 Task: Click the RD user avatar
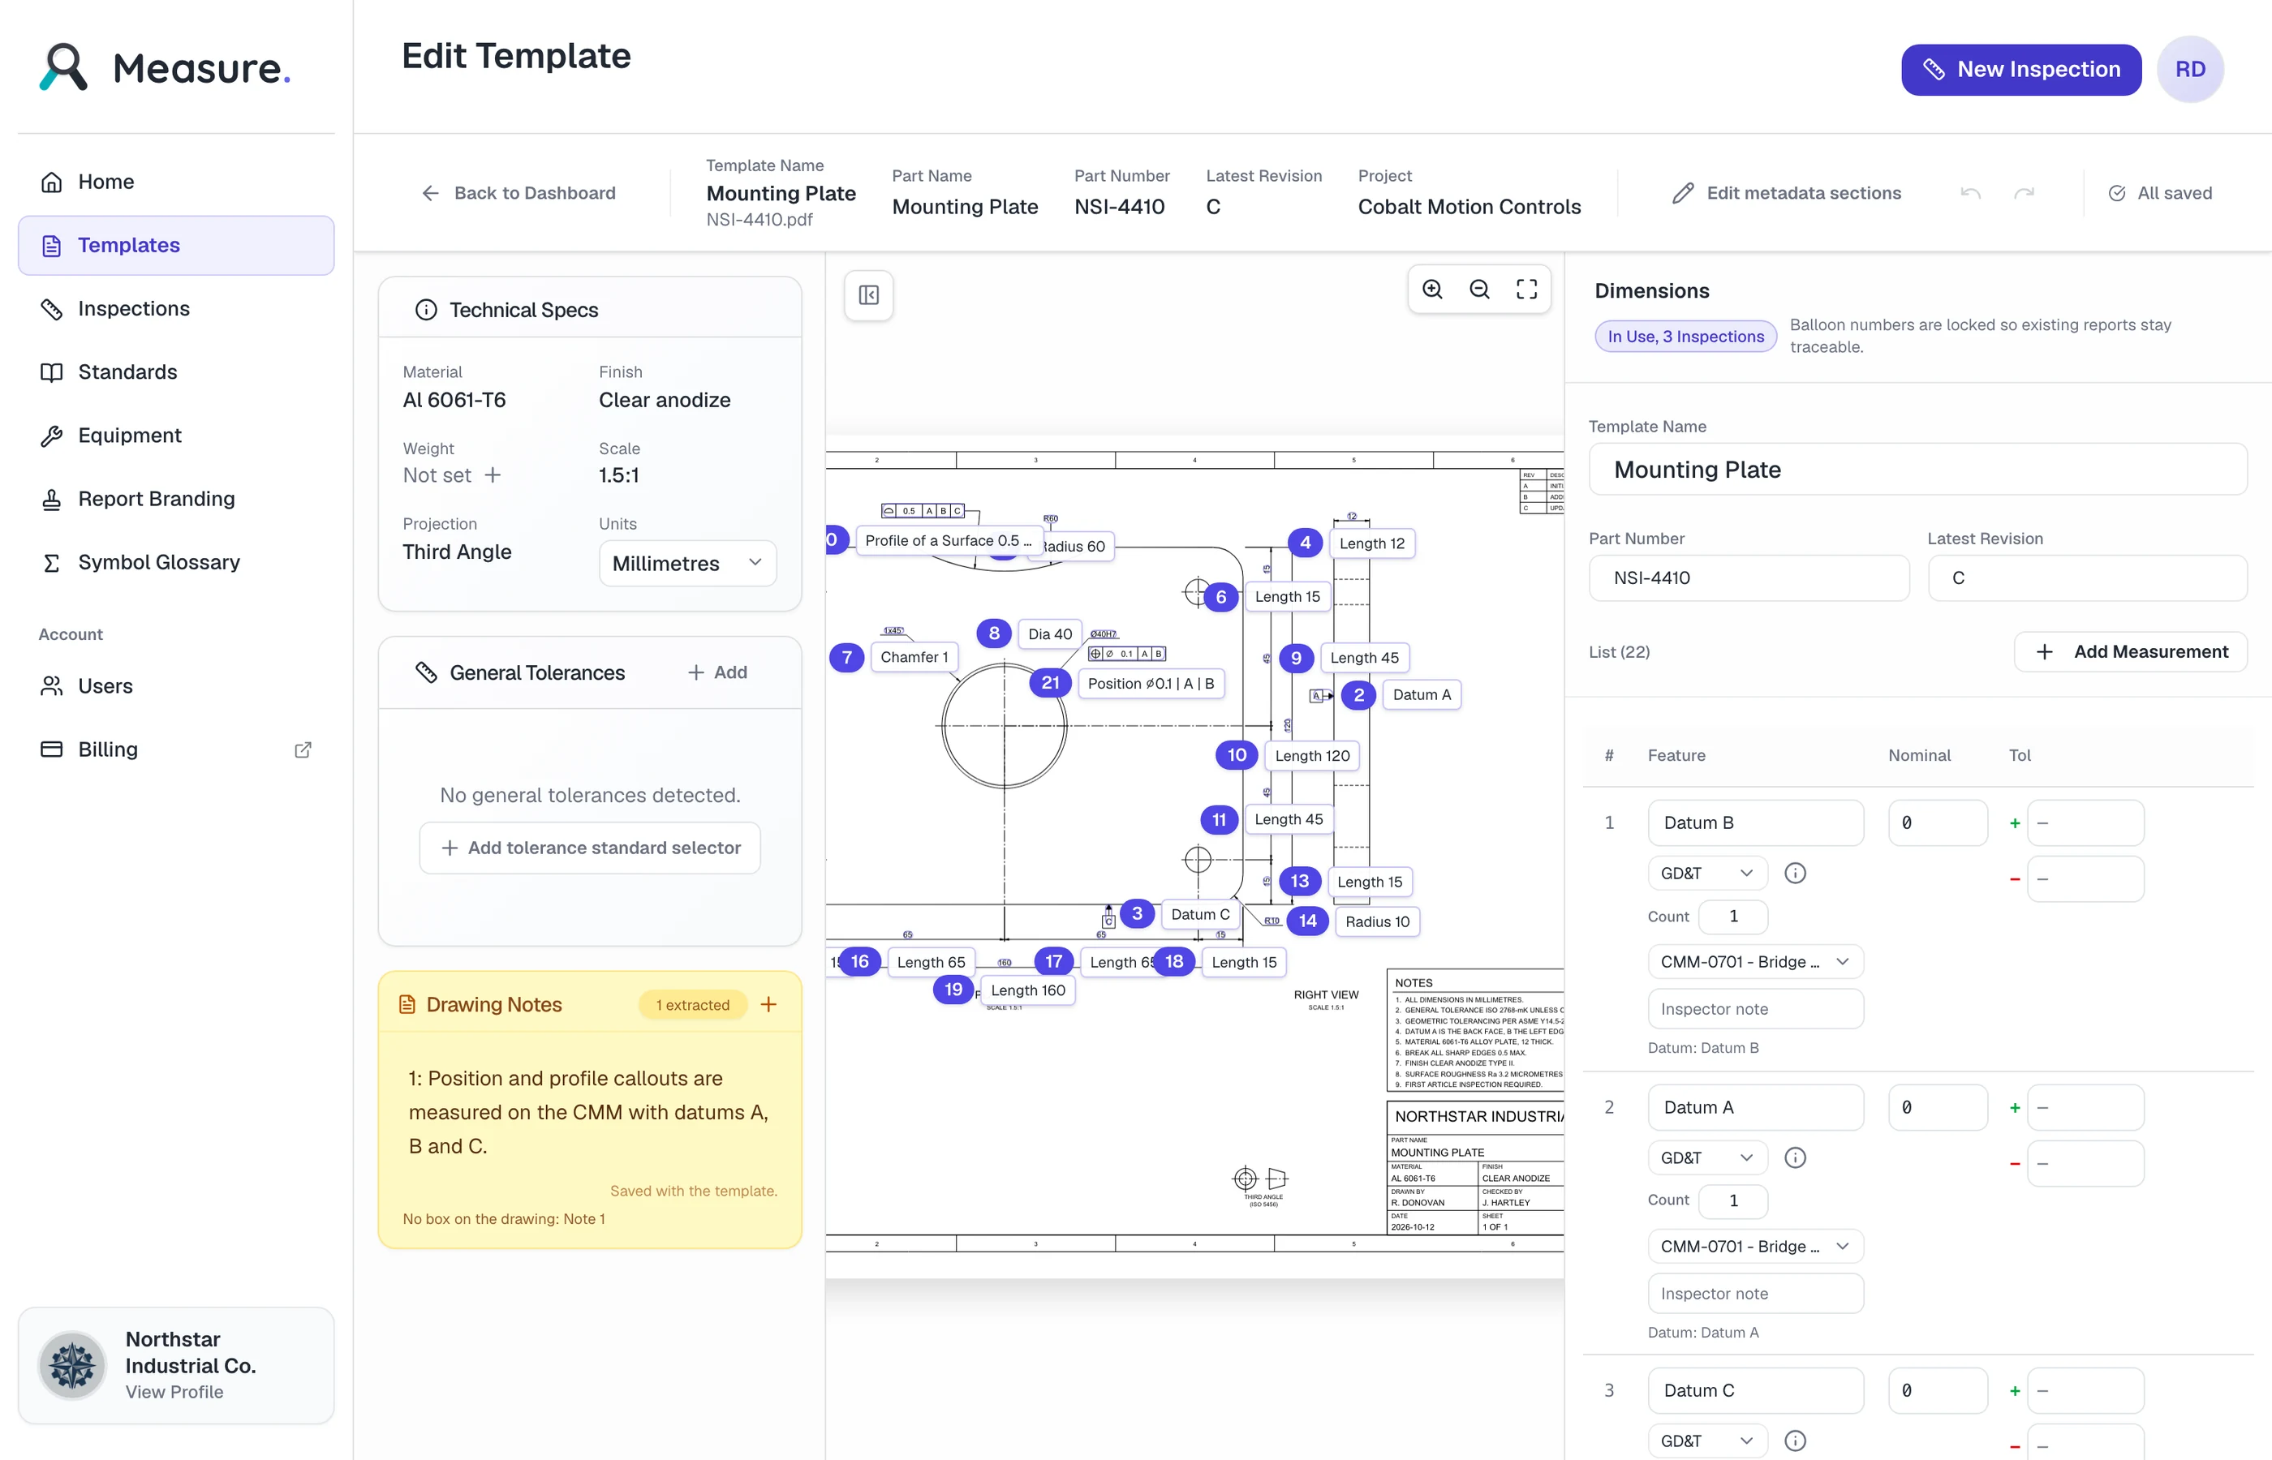click(2189, 69)
